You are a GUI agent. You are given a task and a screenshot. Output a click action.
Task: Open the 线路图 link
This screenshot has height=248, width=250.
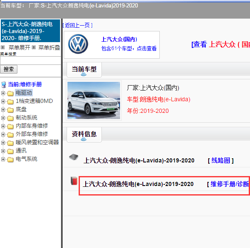221,160
